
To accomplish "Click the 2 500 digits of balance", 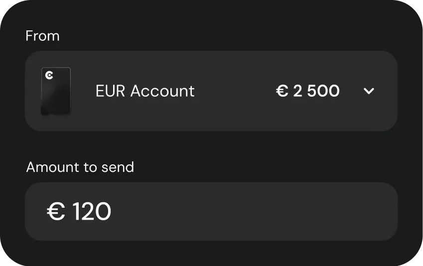I will coord(316,91).
